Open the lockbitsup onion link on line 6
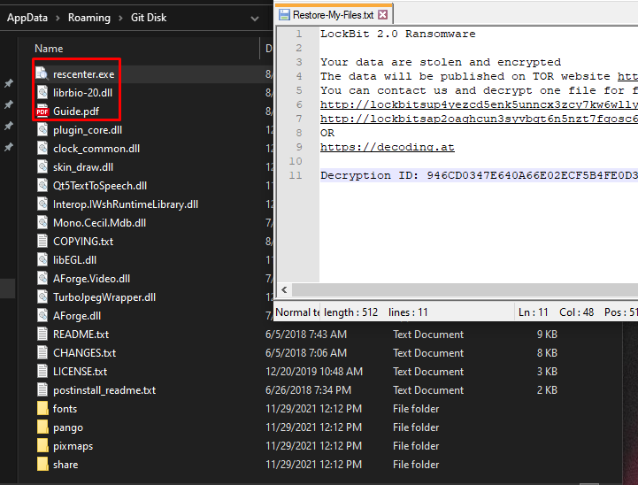The width and height of the screenshot is (638, 485). (479, 104)
